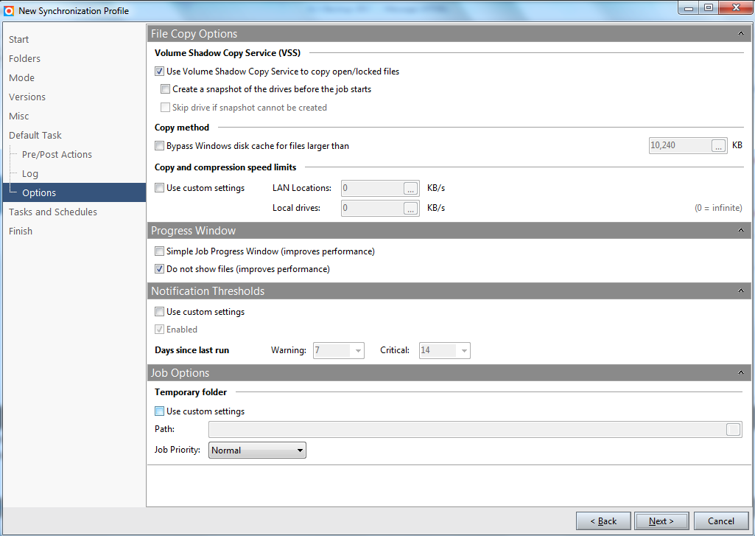Go to the Finish step
The image size is (755, 536).
pyautogui.click(x=21, y=232)
